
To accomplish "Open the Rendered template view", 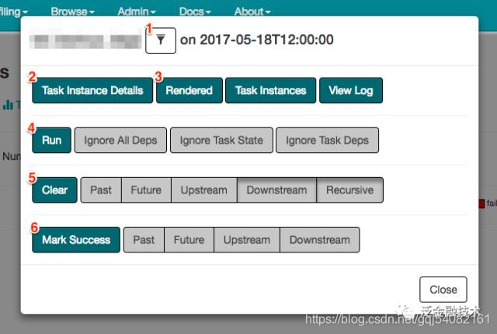I will (x=189, y=90).
